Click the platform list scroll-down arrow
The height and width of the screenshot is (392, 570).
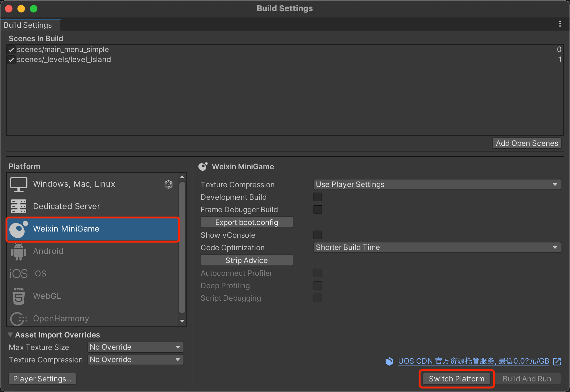click(183, 321)
